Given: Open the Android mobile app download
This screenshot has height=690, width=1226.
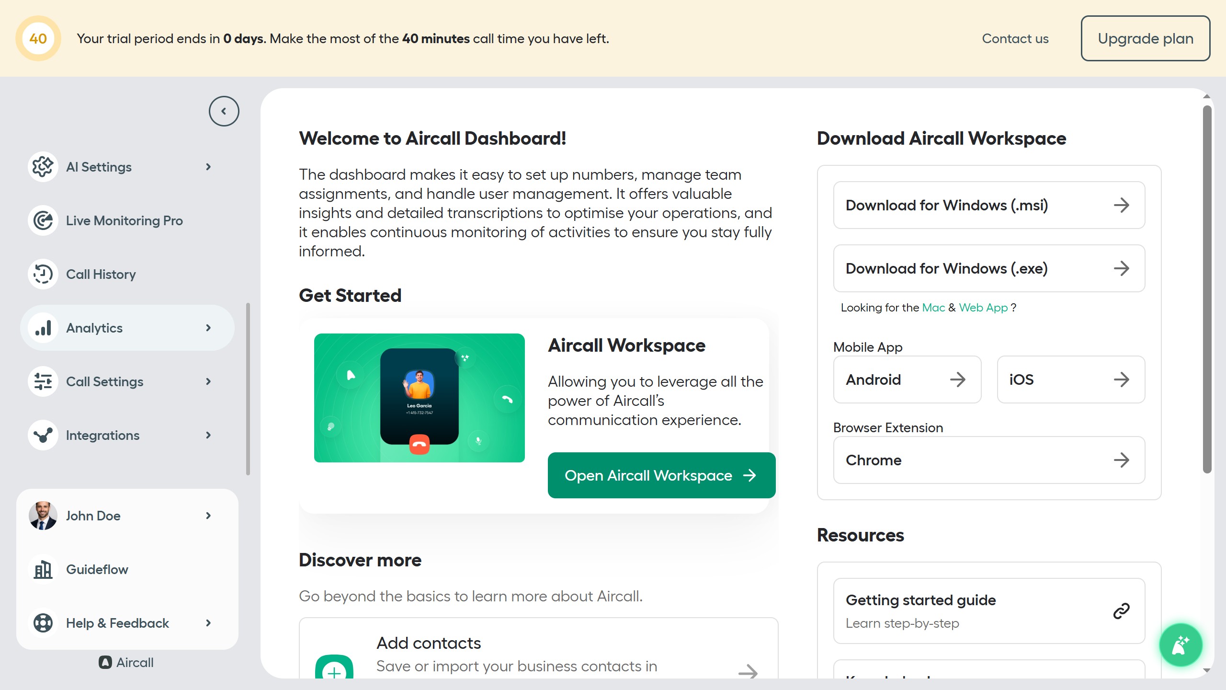Looking at the screenshot, I should click(907, 379).
